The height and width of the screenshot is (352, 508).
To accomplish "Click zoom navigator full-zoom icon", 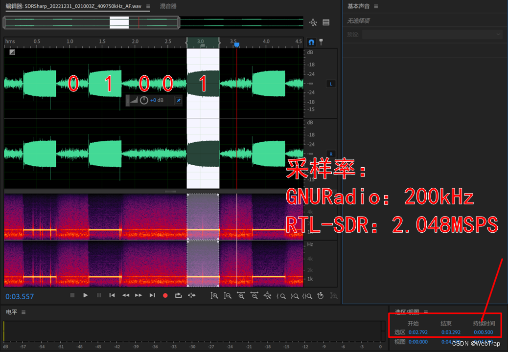I will click(313, 22).
